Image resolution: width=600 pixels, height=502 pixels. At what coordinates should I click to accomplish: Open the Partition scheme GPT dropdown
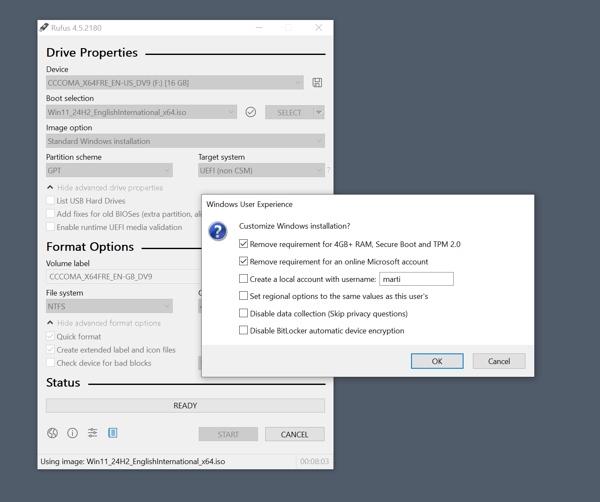point(109,170)
